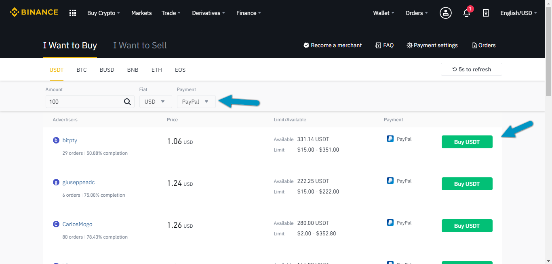This screenshot has height=264, width=552.
Task: Click '78.43% completion' text
Action: tap(107, 237)
